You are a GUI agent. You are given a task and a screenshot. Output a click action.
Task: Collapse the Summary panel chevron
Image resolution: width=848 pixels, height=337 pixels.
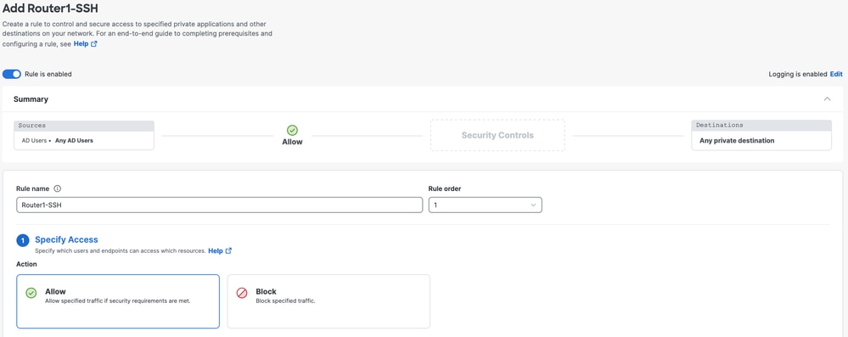point(827,99)
